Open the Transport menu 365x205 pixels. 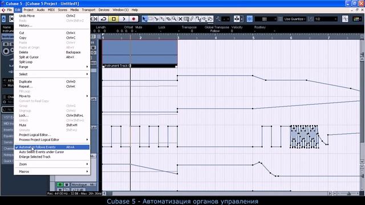coord(88,10)
